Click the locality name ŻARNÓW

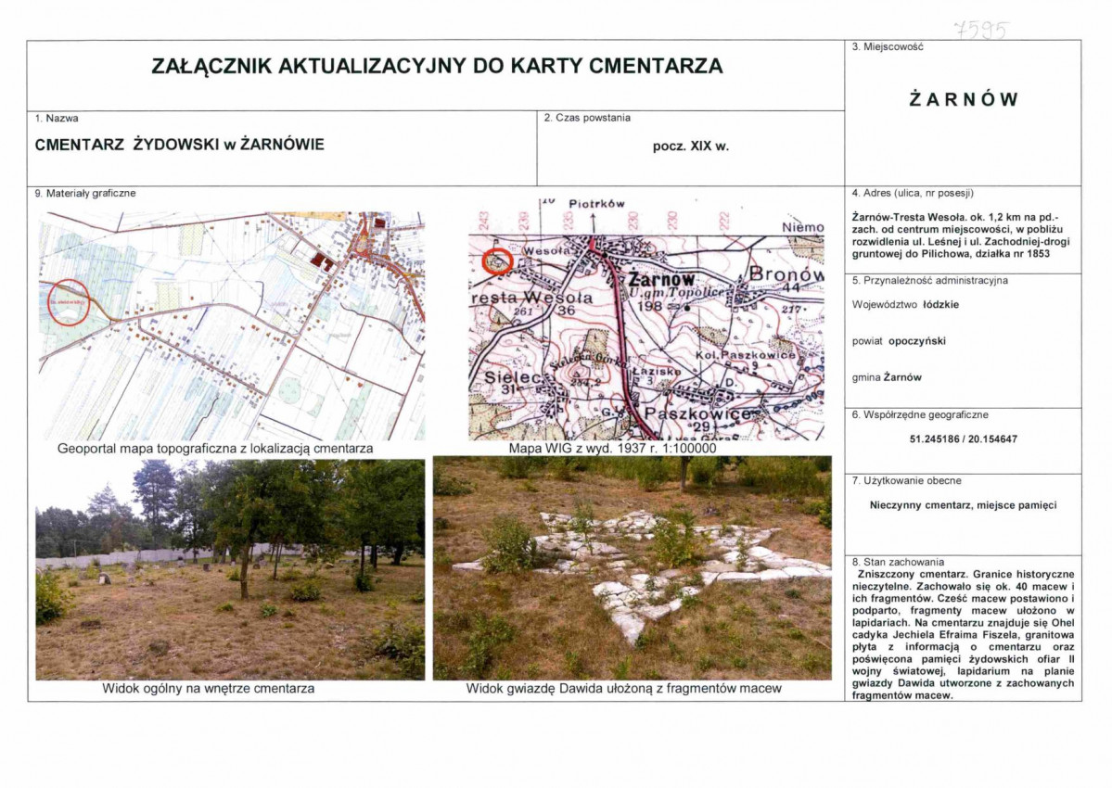pyautogui.click(x=963, y=99)
